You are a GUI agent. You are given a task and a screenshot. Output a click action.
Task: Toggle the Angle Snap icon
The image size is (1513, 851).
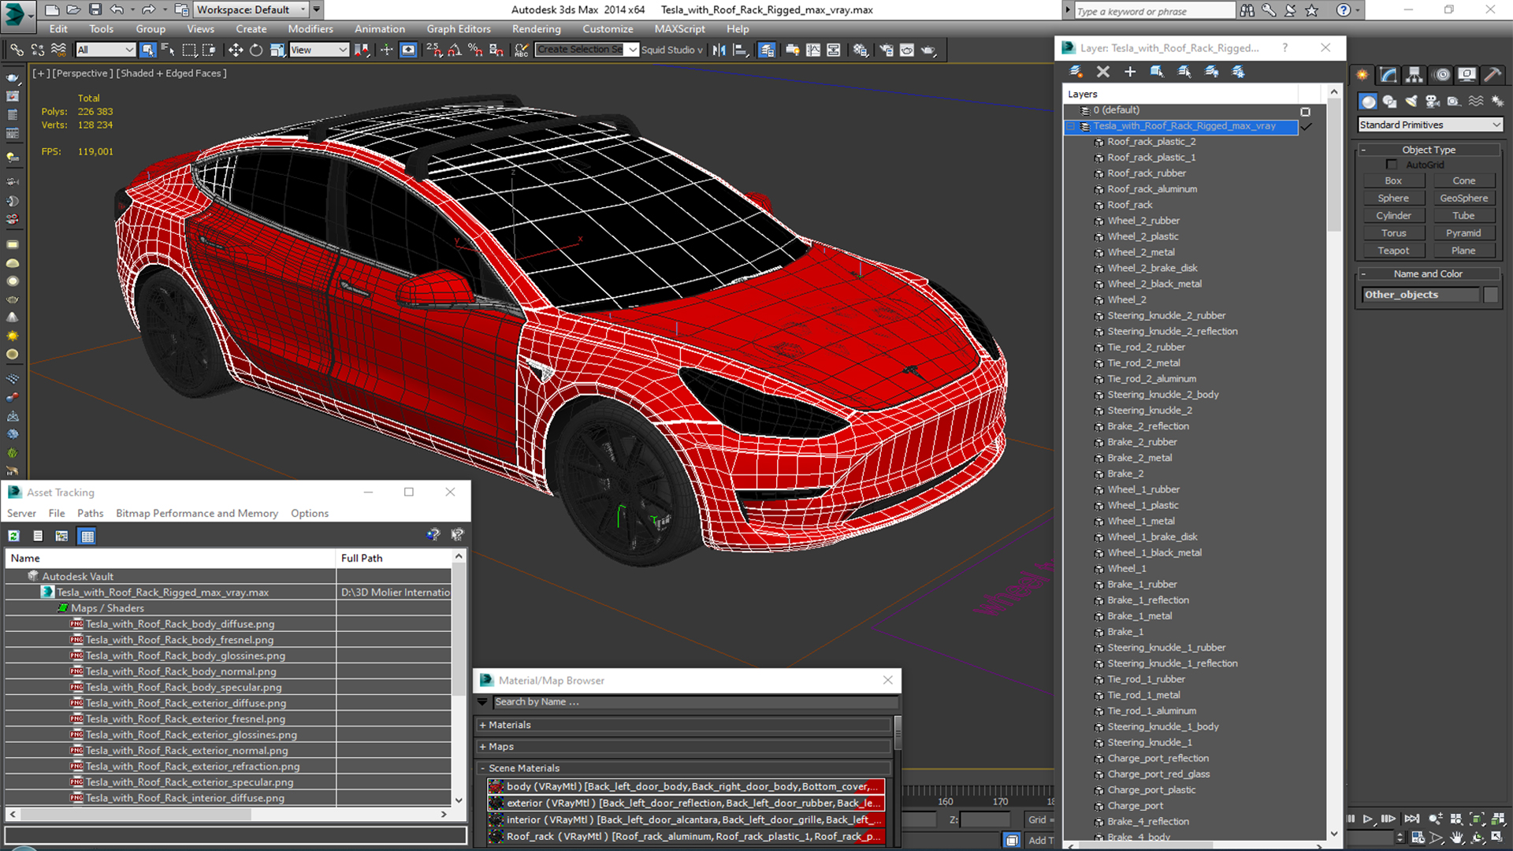click(x=455, y=50)
